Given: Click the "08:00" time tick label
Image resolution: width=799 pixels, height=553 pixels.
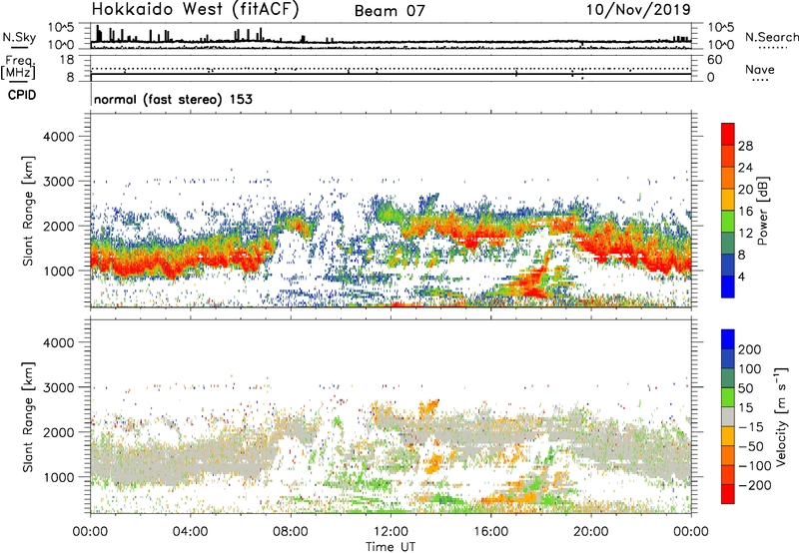Looking at the screenshot, I should coord(290,532).
